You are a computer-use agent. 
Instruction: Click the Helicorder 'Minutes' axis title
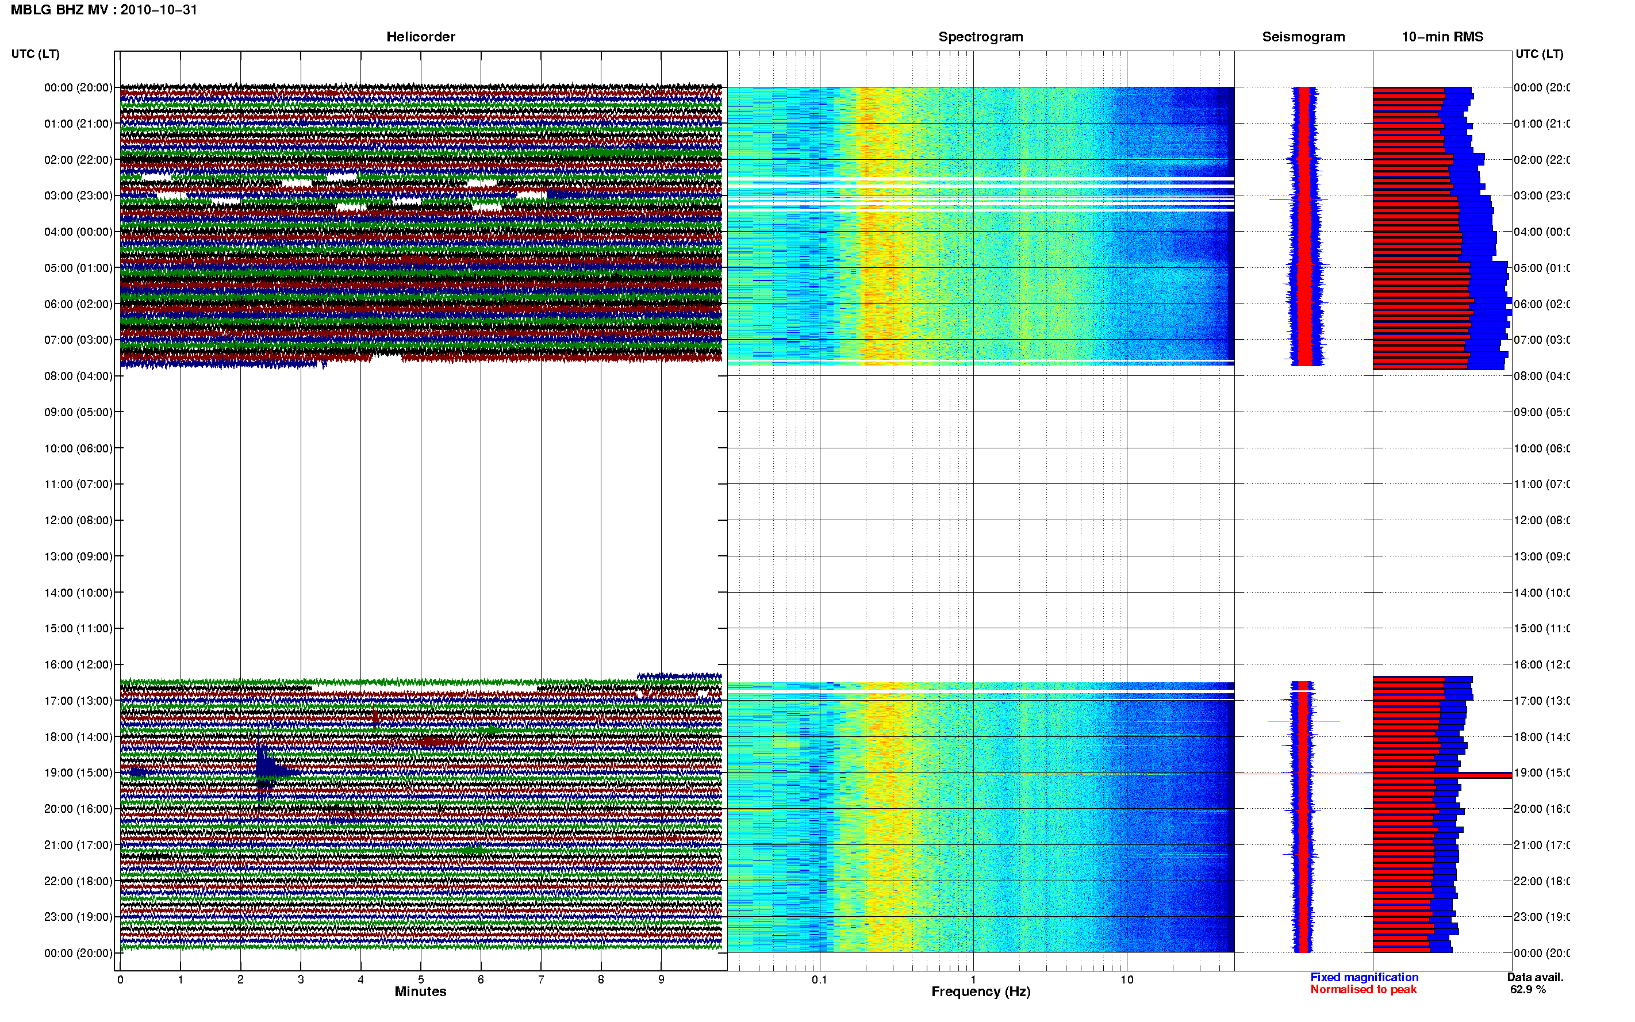(420, 992)
